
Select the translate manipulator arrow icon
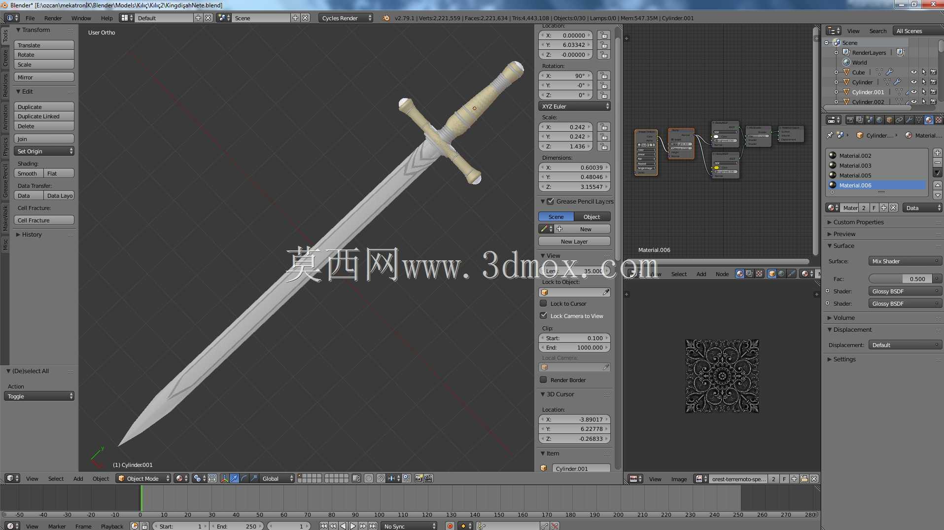[234, 478]
